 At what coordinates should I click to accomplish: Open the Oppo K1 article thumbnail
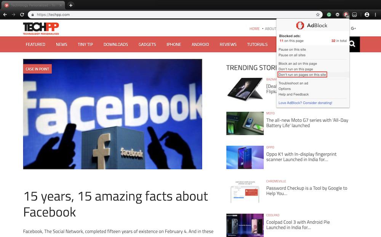pyautogui.click(x=245, y=157)
